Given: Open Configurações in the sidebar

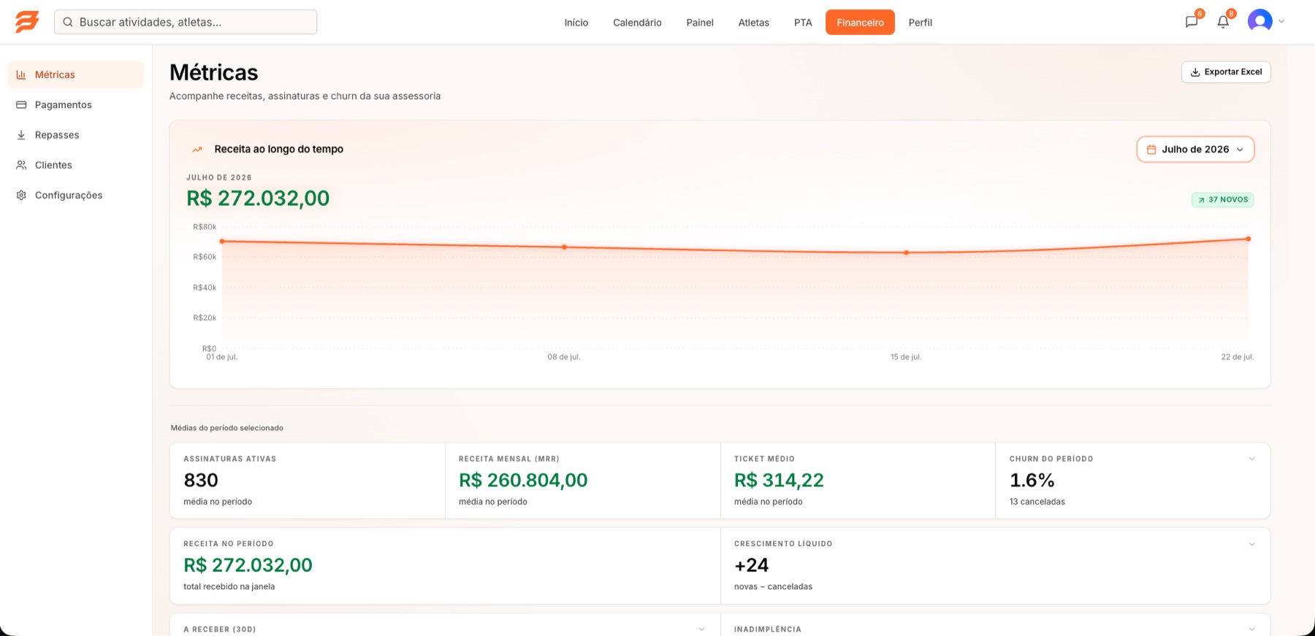Looking at the screenshot, I should point(76,195).
